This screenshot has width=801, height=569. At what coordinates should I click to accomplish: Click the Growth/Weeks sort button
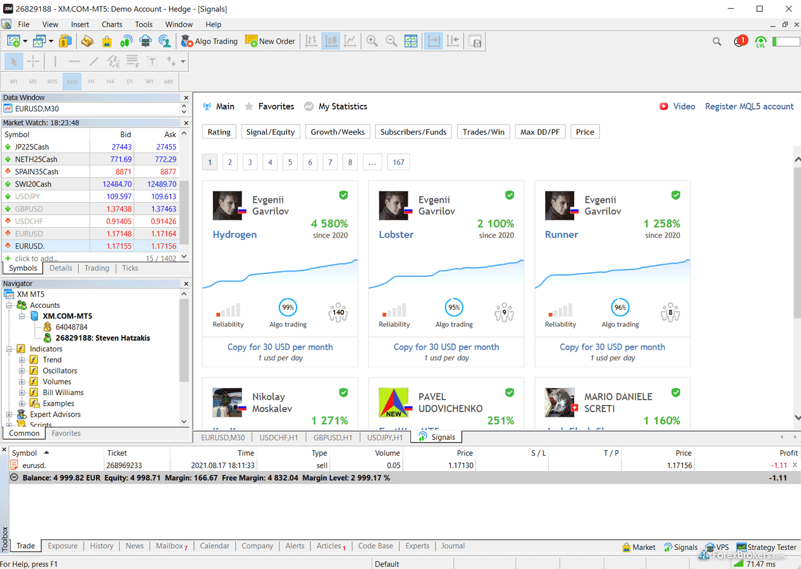click(x=338, y=132)
